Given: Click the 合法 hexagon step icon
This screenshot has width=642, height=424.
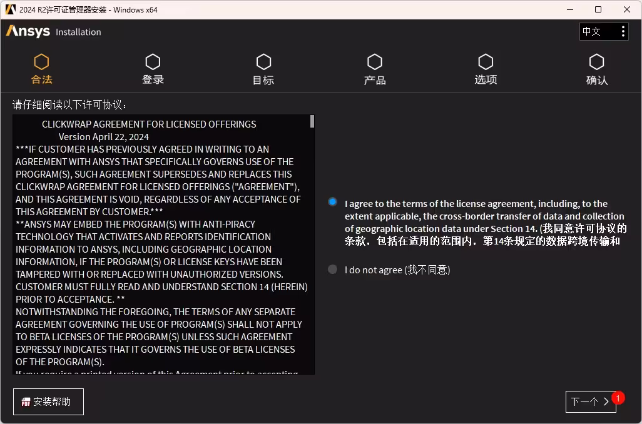Looking at the screenshot, I should click(x=41, y=62).
